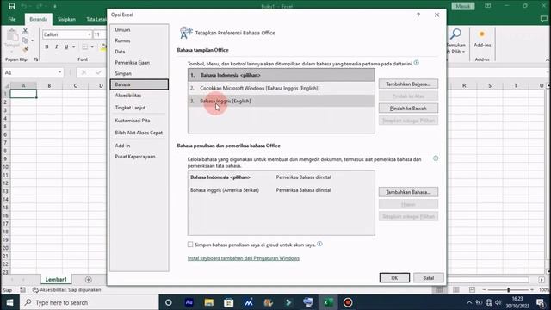Open the Kustomisasi Pita options category

point(139,121)
